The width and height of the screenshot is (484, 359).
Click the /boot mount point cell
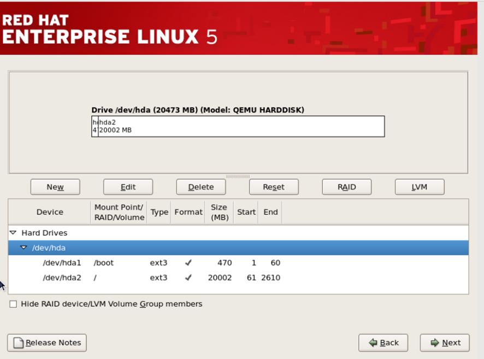(104, 263)
